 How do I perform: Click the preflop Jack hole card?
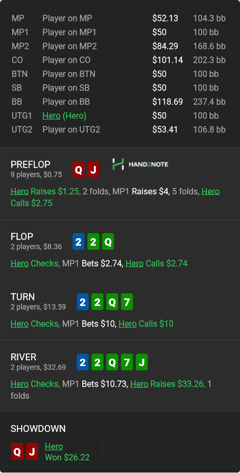click(93, 170)
